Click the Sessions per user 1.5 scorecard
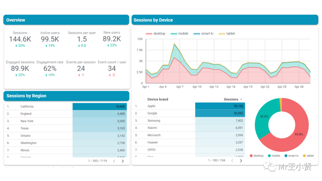 pos(82,39)
